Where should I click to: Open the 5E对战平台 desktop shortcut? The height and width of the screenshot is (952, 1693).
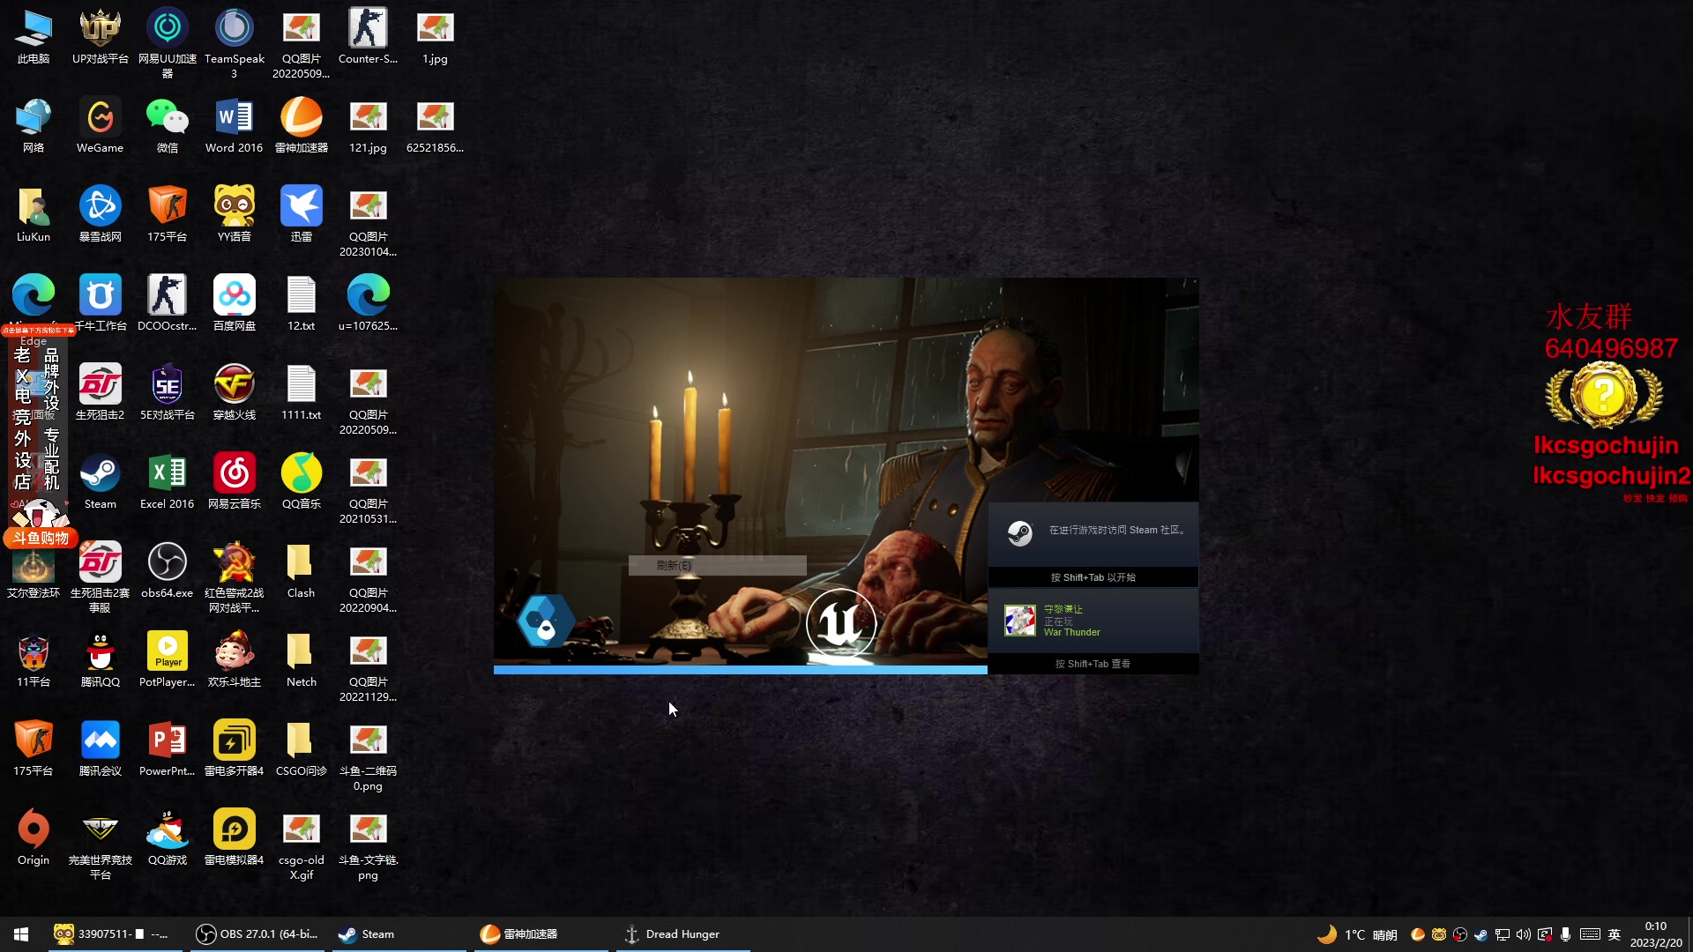(x=168, y=392)
